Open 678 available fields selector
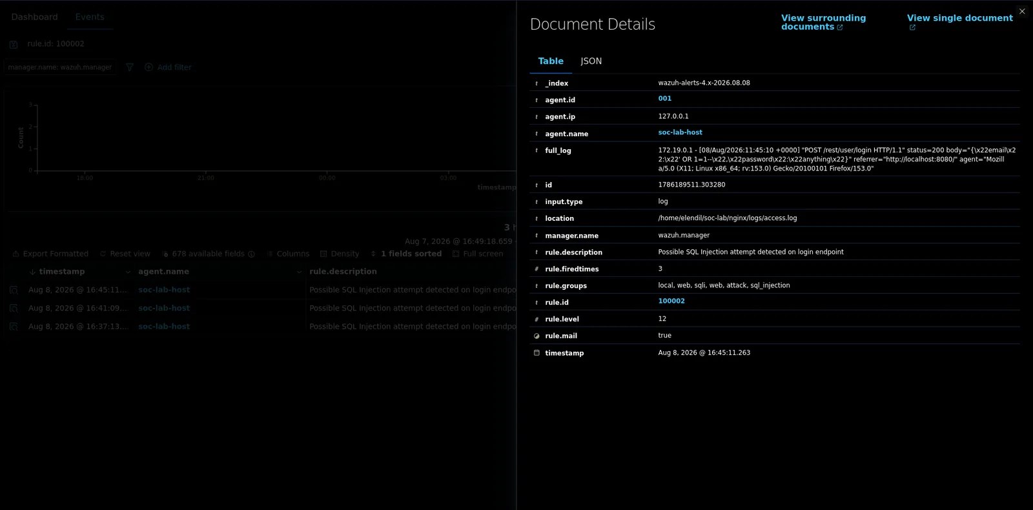 pos(209,254)
